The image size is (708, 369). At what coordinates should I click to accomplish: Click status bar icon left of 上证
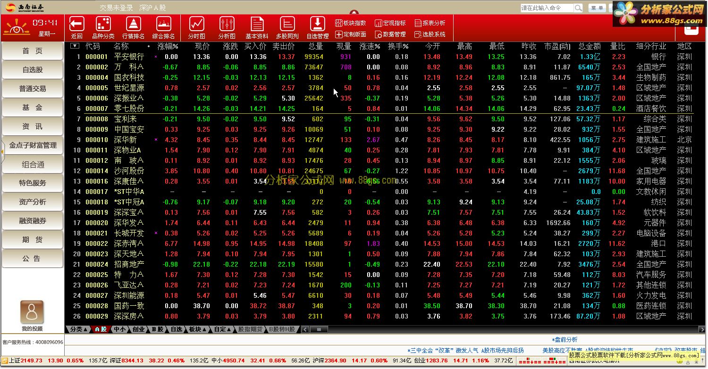click(x=5, y=361)
